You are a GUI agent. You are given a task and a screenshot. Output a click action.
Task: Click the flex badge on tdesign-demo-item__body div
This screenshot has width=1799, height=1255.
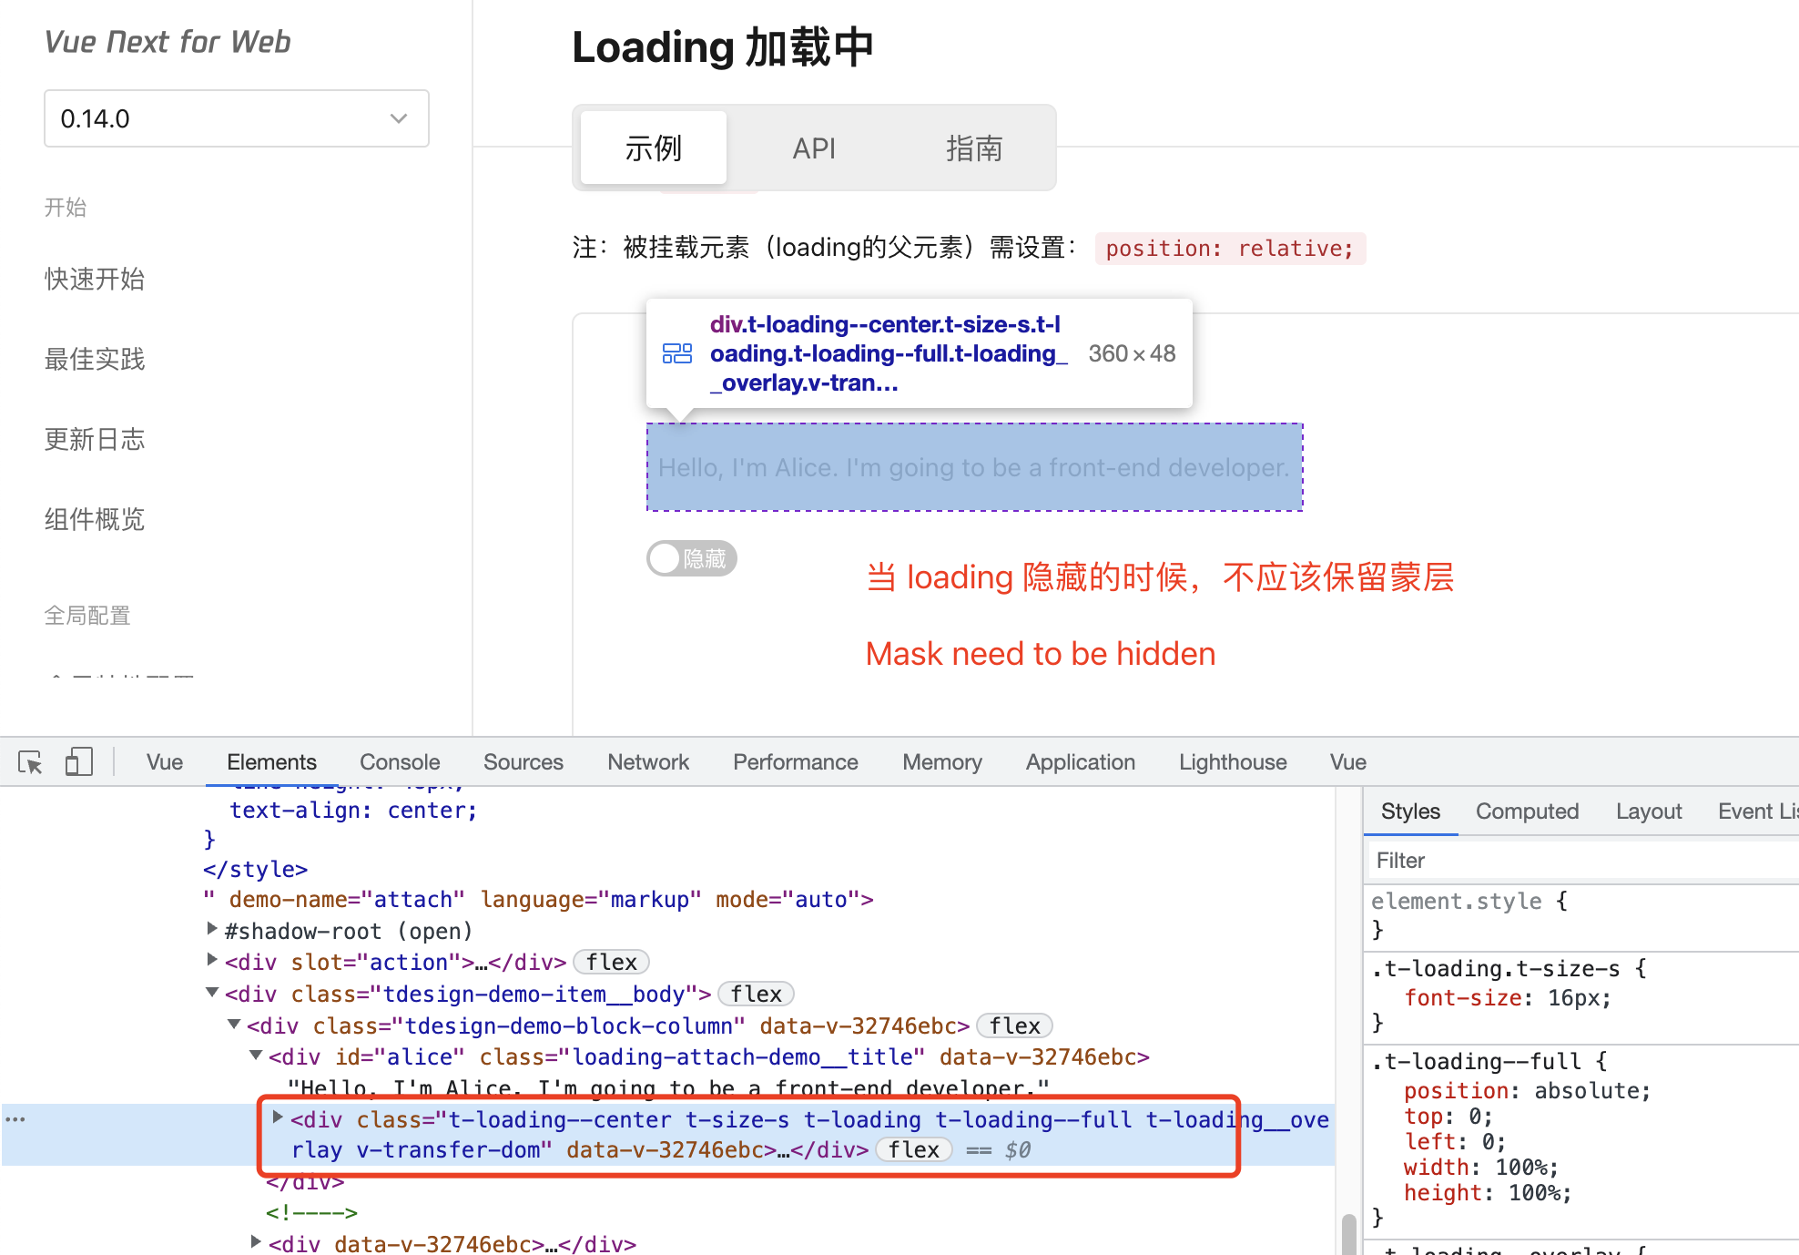[755, 994]
